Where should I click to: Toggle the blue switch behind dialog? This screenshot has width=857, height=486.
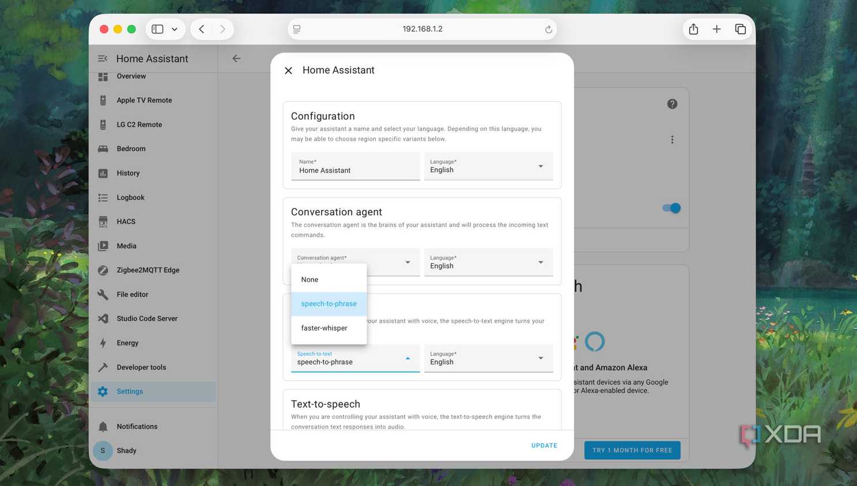(671, 208)
